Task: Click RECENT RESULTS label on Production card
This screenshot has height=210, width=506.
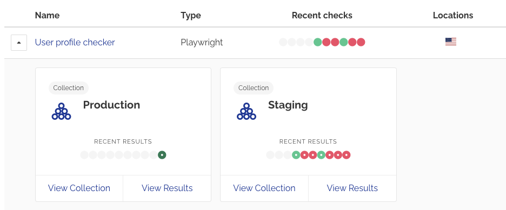Action: point(123,142)
